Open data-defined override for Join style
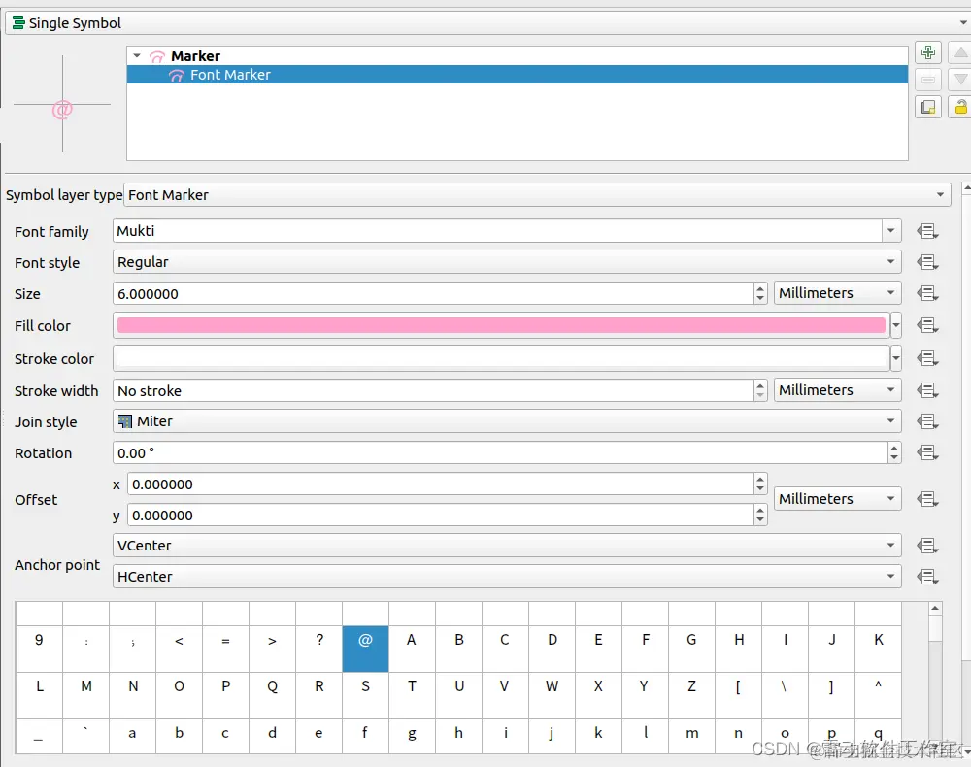 click(x=927, y=421)
